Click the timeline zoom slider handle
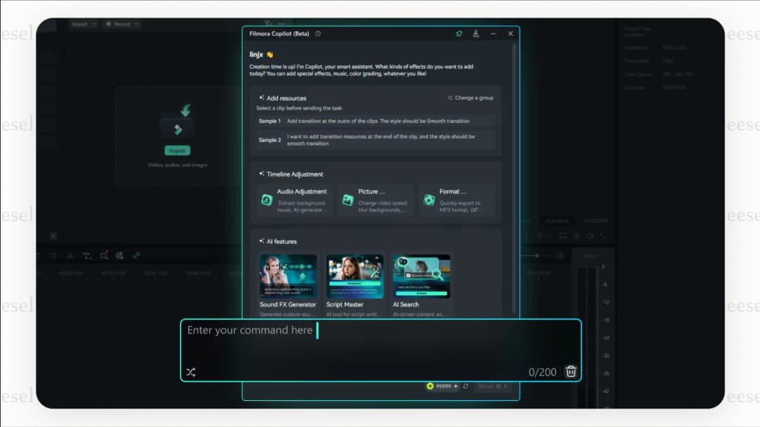The height and width of the screenshot is (427, 760). (x=537, y=256)
